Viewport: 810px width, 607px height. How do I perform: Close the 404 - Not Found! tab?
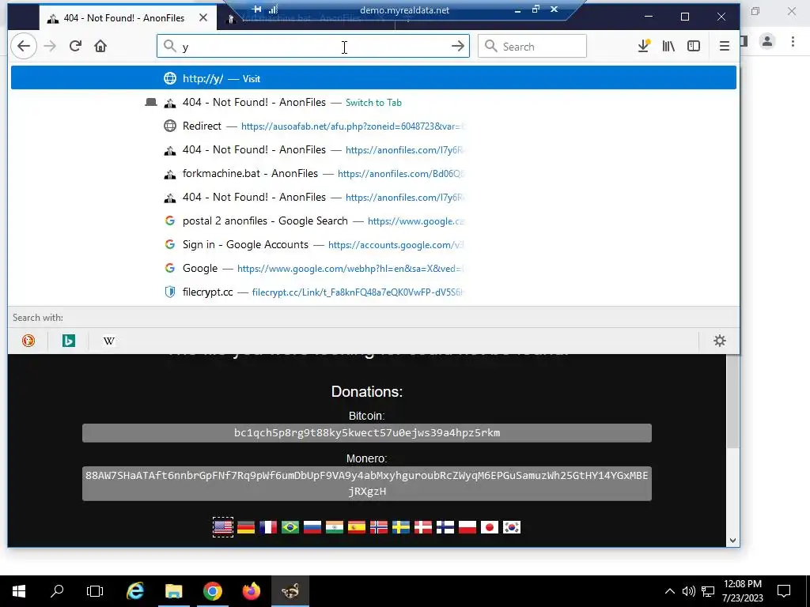[203, 17]
